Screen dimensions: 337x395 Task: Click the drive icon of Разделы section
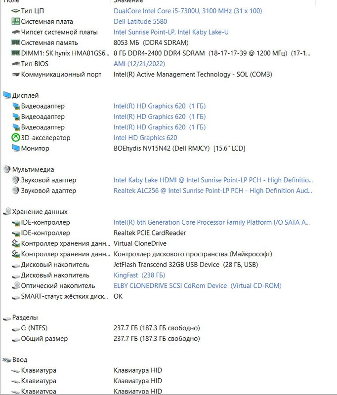coord(7,318)
